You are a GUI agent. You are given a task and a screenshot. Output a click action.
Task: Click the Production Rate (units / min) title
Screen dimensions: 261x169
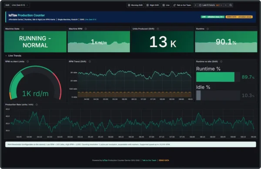tap(19, 105)
